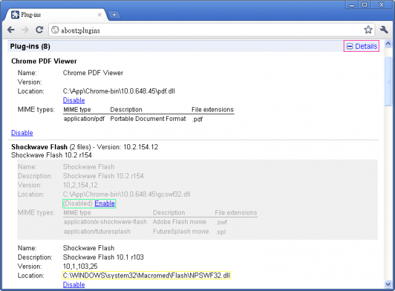Close the Chrome window
The width and height of the screenshot is (395, 291).
[x=381, y=5]
